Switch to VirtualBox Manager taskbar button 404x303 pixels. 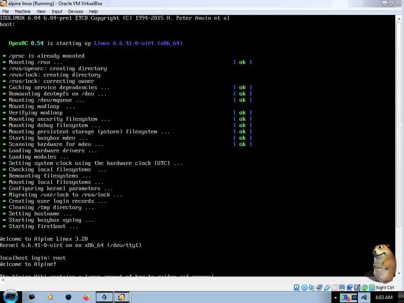pyautogui.click(x=104, y=297)
